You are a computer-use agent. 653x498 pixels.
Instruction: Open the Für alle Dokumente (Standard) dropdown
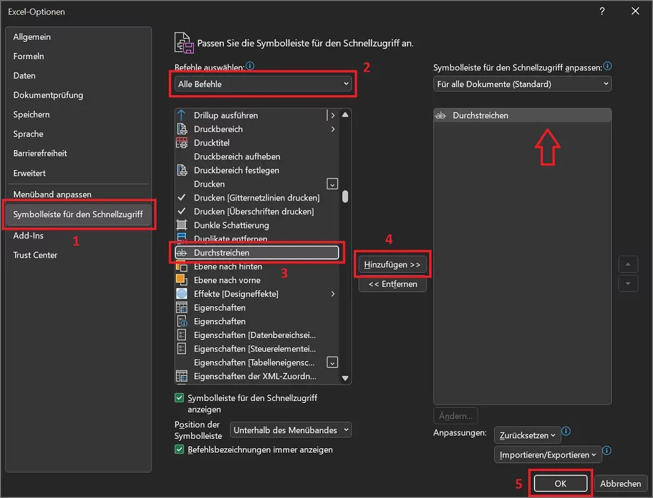pyautogui.click(x=522, y=84)
